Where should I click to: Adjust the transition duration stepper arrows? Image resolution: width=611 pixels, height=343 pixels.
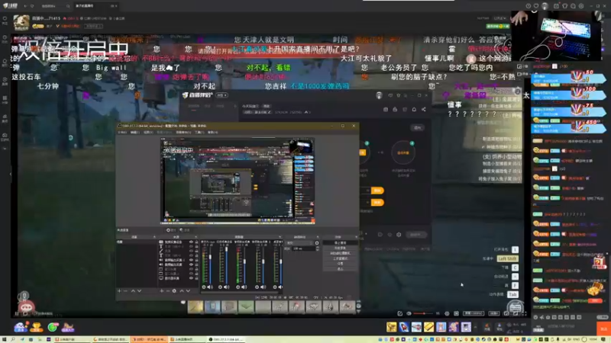(317, 248)
